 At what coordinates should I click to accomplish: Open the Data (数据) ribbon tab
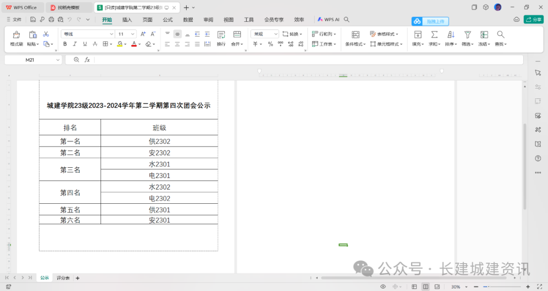[x=188, y=20]
